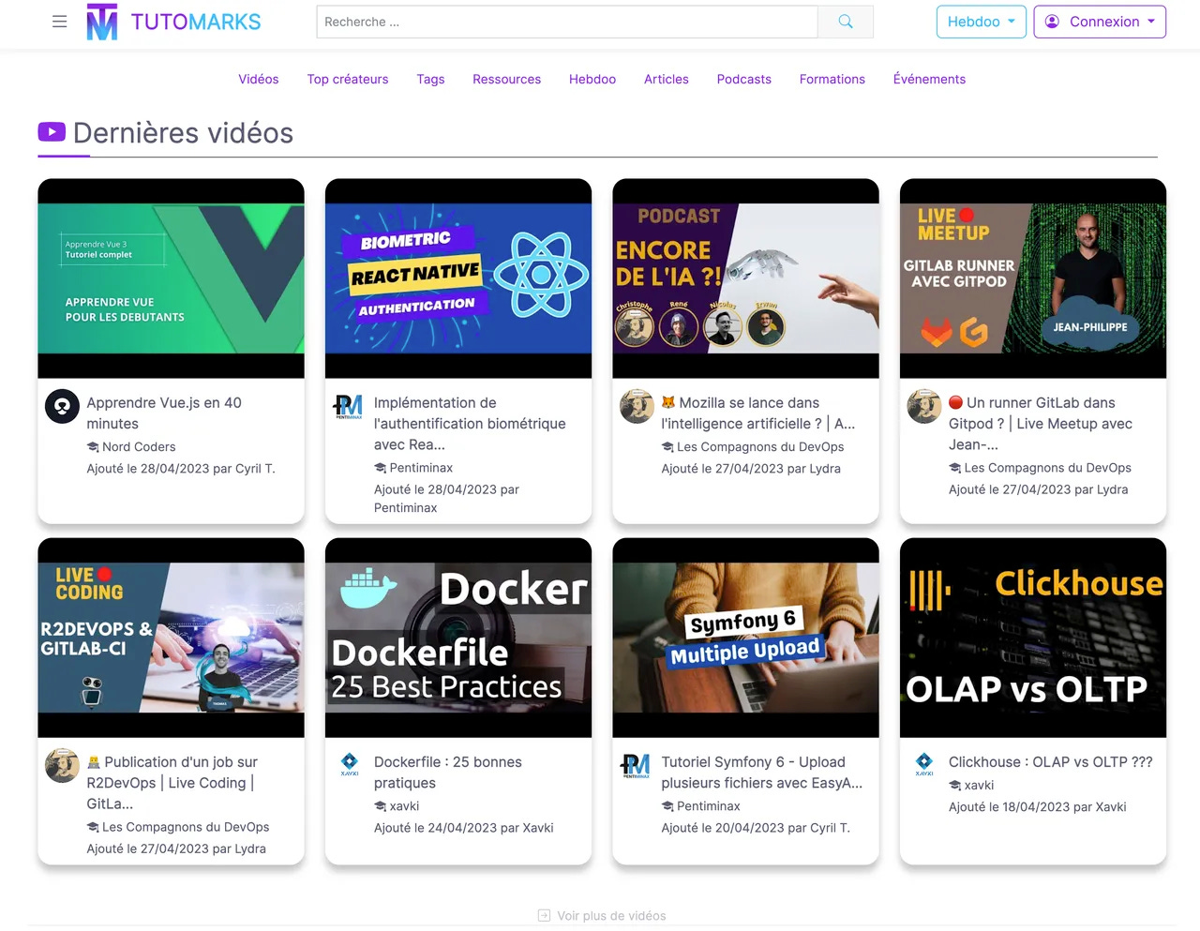Open Implémentation de l'authentification biométrique video
The image size is (1200, 931).
point(470,423)
